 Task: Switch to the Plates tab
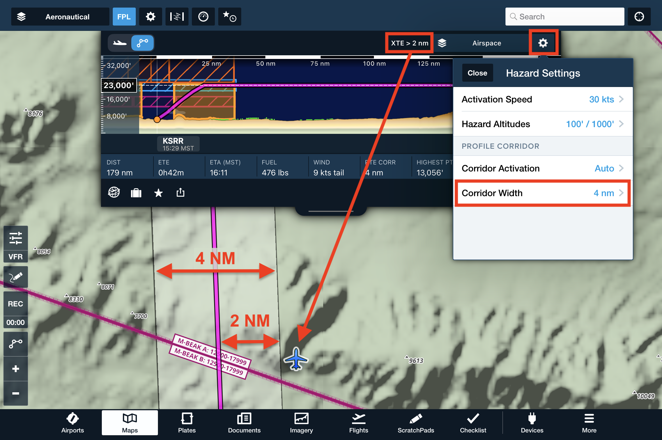(x=187, y=423)
